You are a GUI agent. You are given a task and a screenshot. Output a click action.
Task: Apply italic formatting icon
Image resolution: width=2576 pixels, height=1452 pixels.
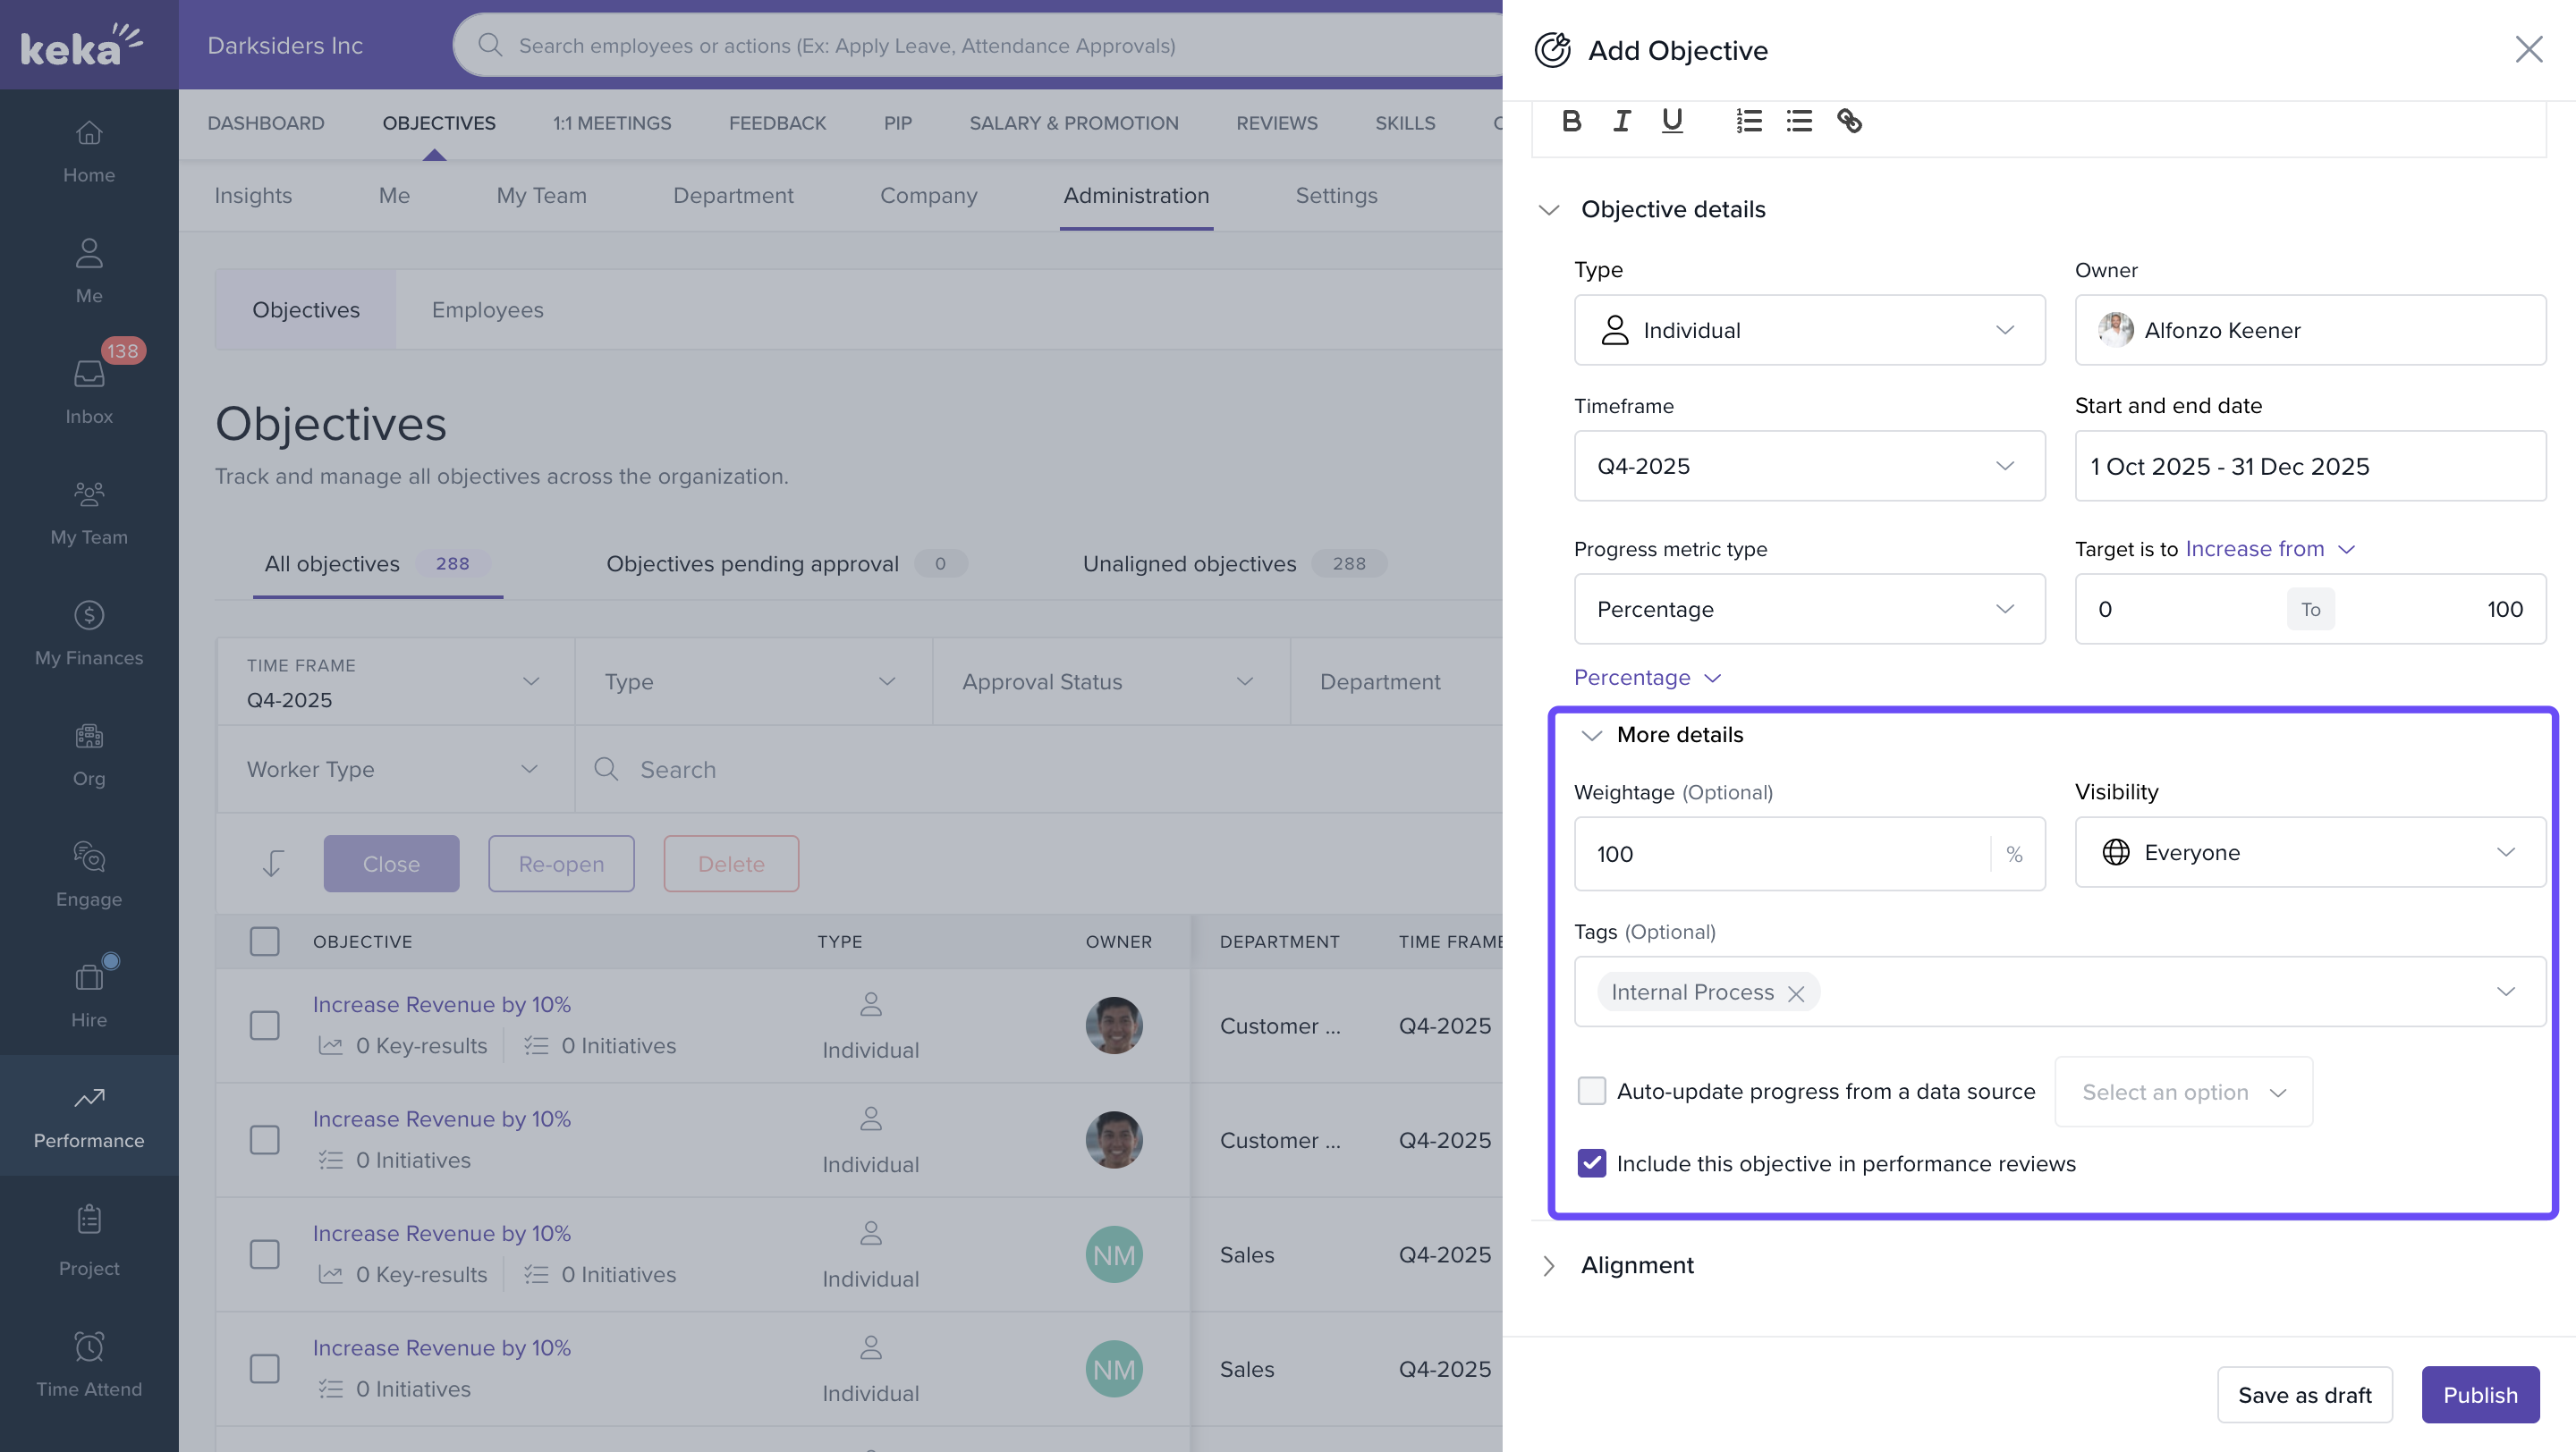point(1621,121)
